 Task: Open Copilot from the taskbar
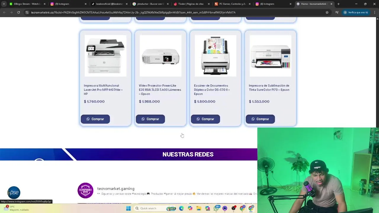coord(190,208)
